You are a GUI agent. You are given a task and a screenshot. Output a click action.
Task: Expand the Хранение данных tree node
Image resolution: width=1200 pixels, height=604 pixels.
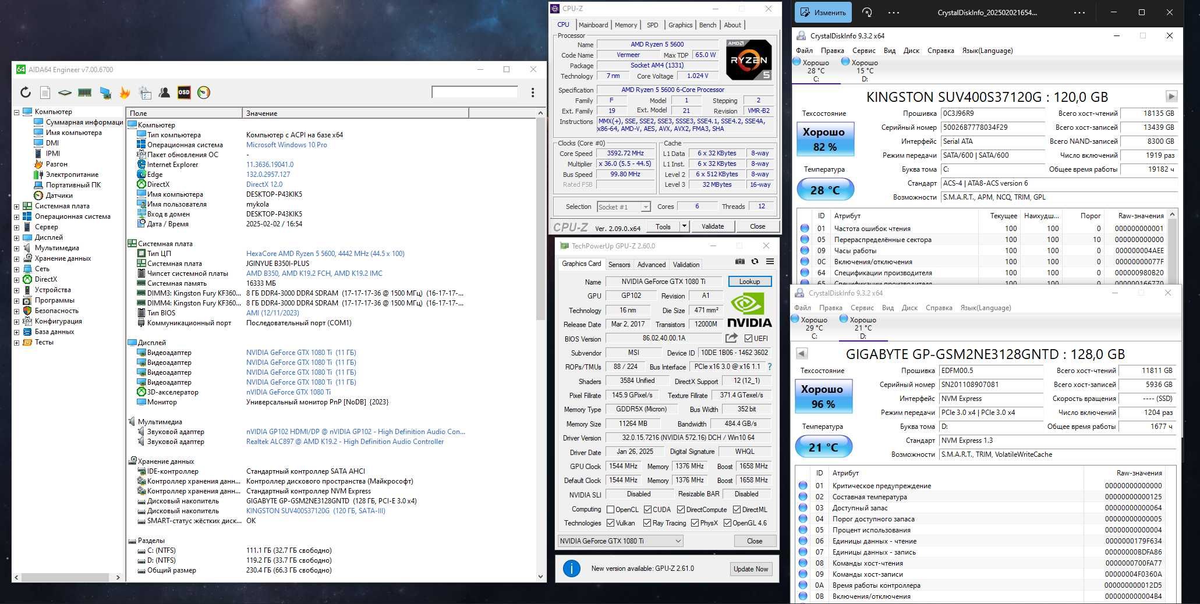tap(16, 258)
